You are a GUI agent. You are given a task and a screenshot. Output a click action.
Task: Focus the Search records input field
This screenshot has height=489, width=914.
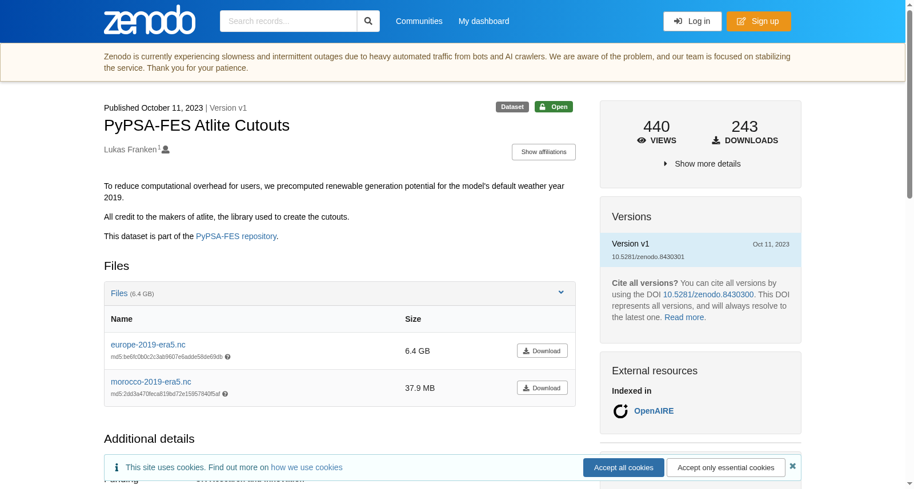click(288, 21)
